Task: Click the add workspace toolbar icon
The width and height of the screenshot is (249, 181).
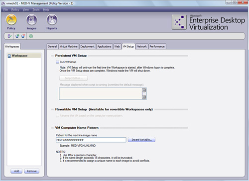Action: coord(17,36)
